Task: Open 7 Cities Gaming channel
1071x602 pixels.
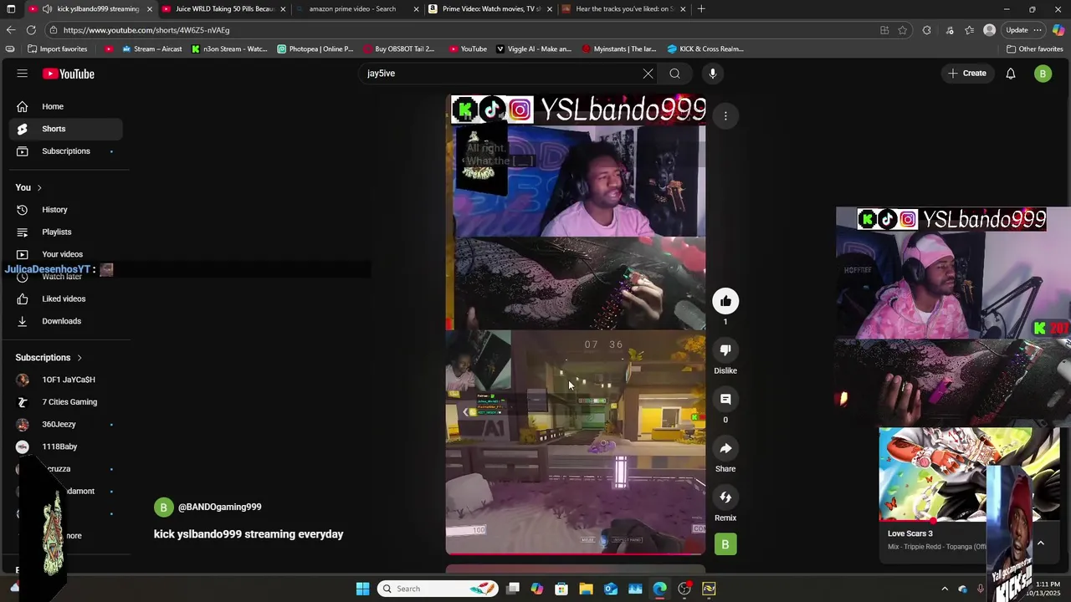Action: (x=66, y=402)
